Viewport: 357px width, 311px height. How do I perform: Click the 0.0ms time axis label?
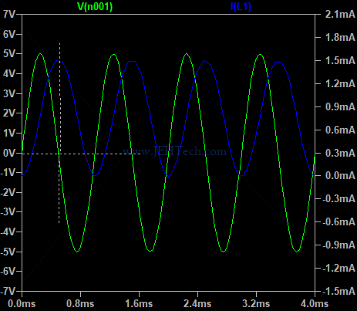pos(22,303)
